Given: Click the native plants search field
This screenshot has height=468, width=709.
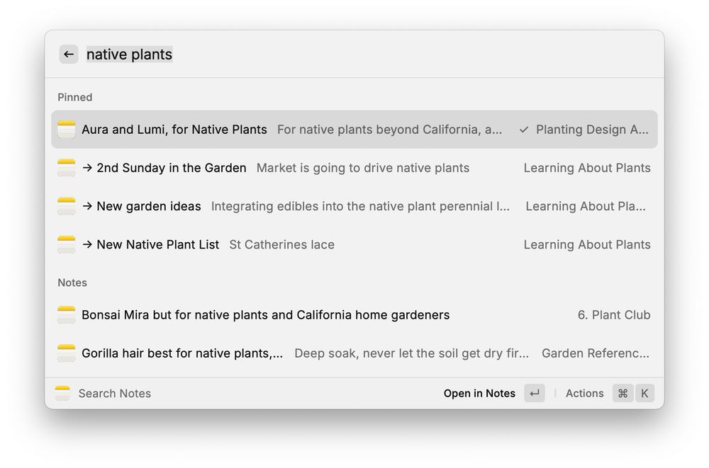Looking at the screenshot, I should pyautogui.click(x=130, y=55).
